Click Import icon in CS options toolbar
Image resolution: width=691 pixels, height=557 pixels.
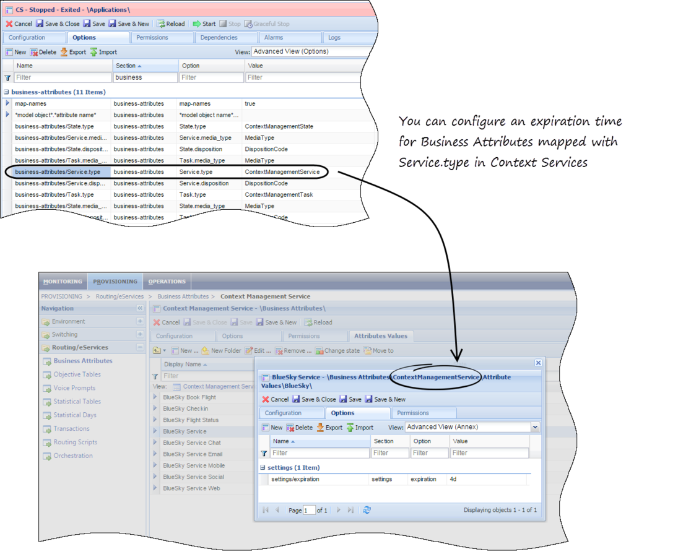tap(94, 53)
